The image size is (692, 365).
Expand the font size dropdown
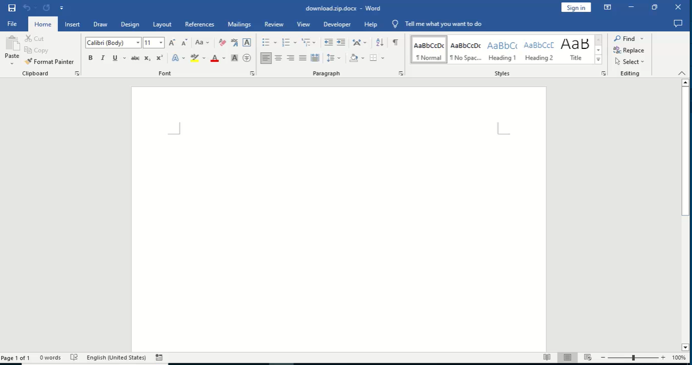coord(161,43)
